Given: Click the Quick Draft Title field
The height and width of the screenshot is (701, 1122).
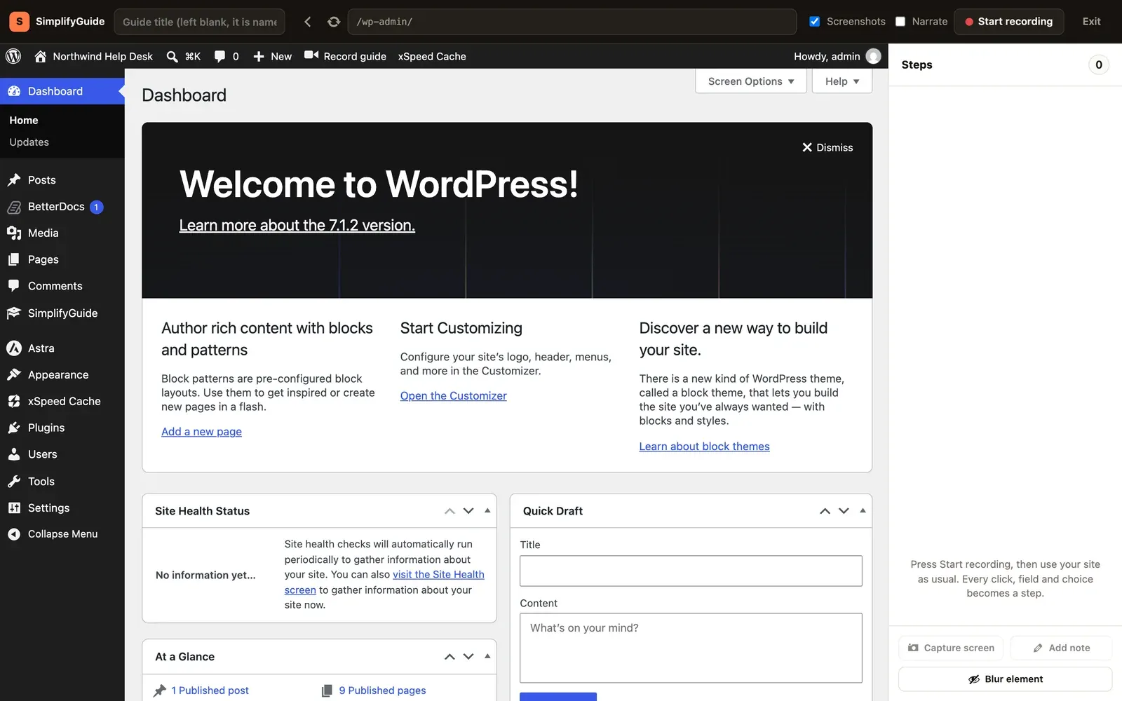Looking at the screenshot, I should 691,571.
